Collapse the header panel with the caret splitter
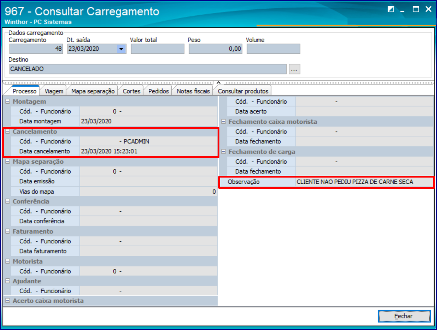The image size is (437, 330). tap(219, 83)
